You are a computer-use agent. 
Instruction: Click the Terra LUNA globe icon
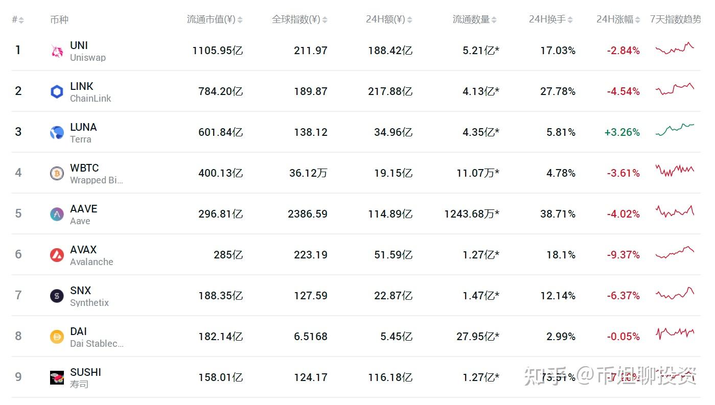(57, 133)
